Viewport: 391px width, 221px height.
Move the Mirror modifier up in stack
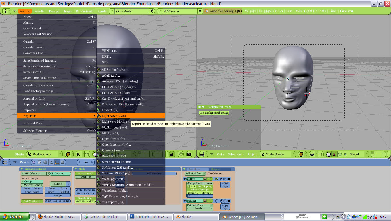tap(221, 179)
